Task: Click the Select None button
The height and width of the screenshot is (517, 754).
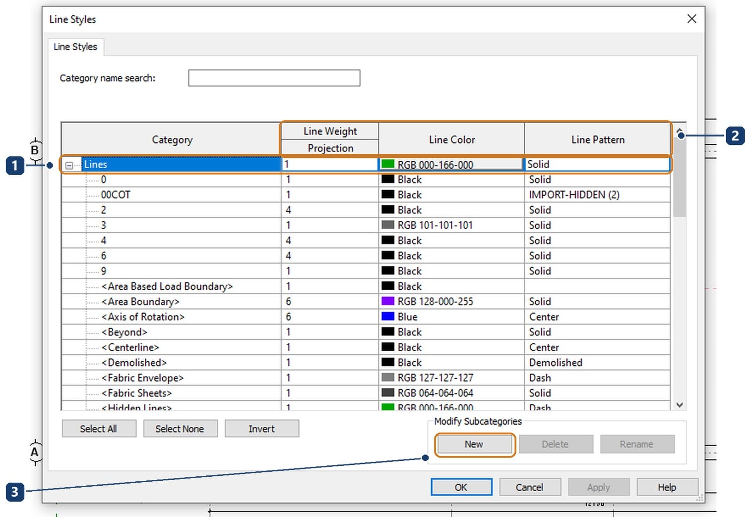Action: click(180, 429)
